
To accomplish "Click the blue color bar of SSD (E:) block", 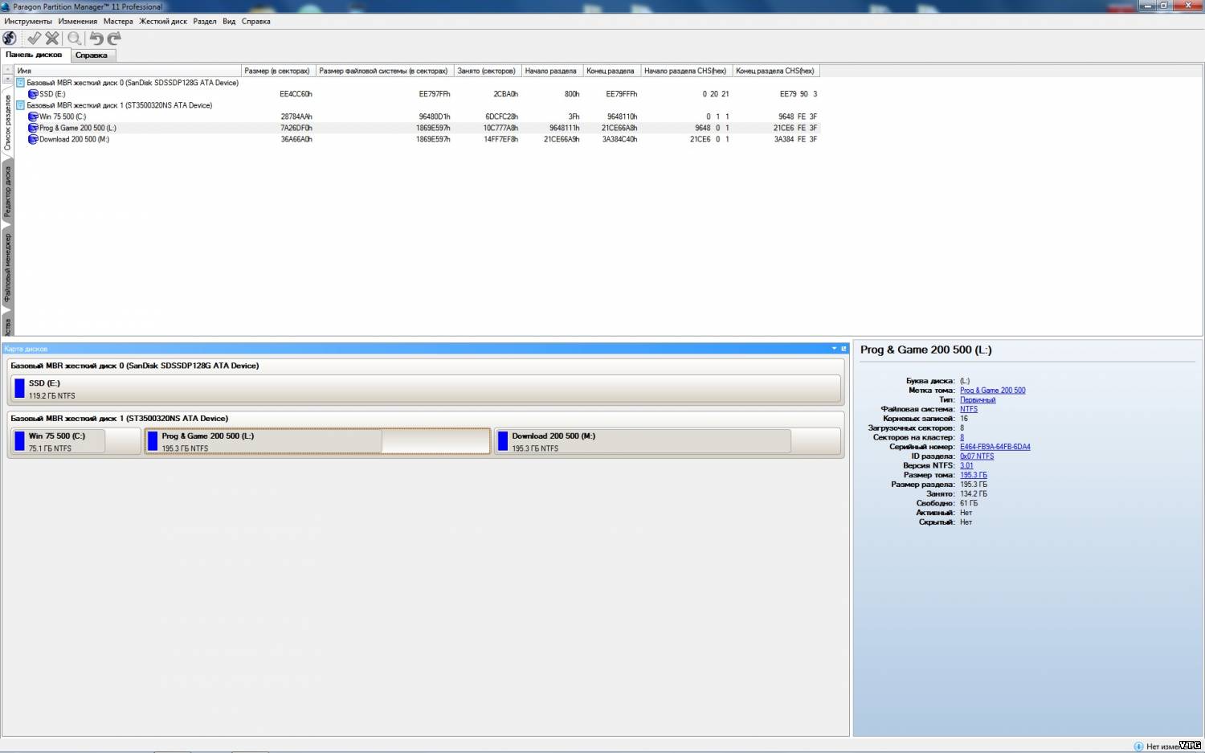I will pos(20,389).
